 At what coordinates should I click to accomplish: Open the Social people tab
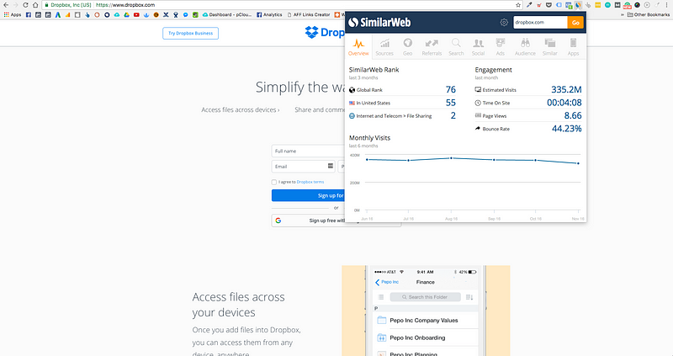(478, 47)
